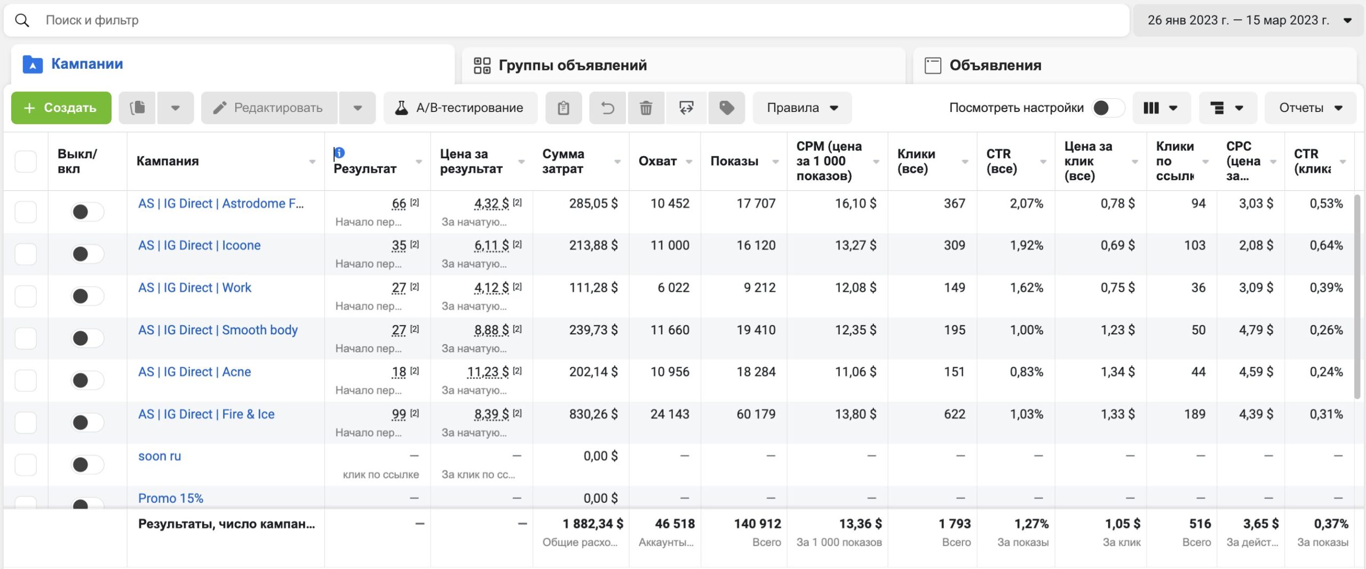Enable the Посмотреть настройки toggle

coord(1108,108)
